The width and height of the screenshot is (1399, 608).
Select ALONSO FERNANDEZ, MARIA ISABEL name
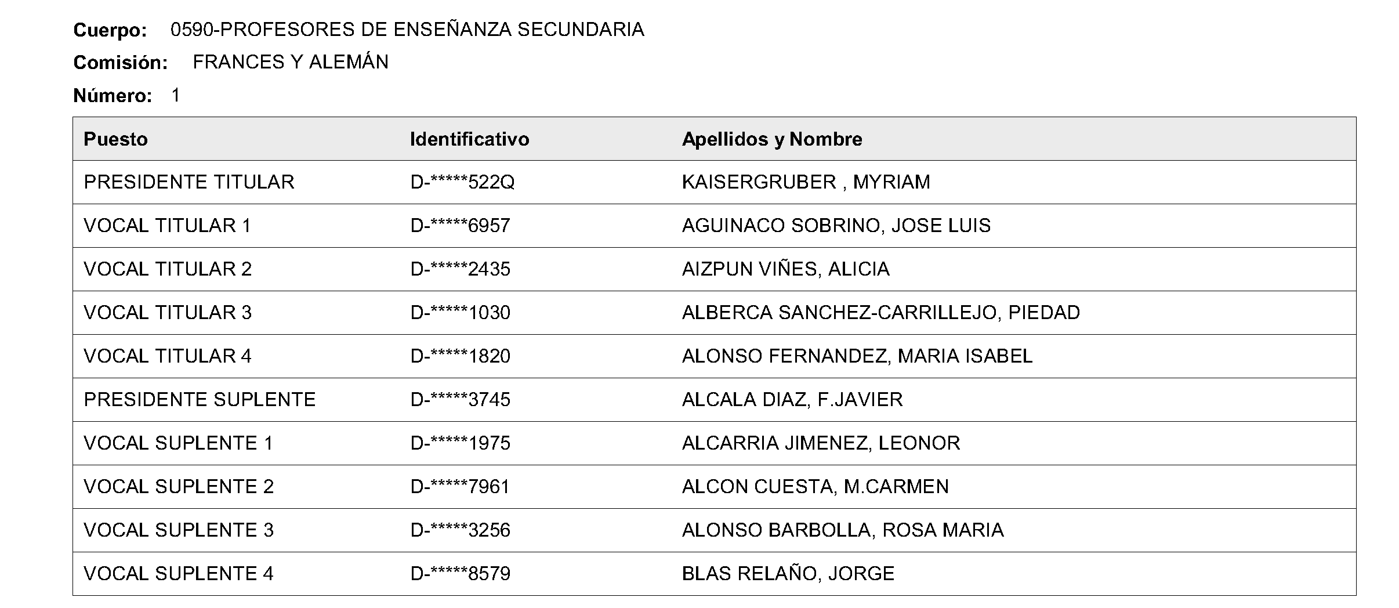click(857, 356)
